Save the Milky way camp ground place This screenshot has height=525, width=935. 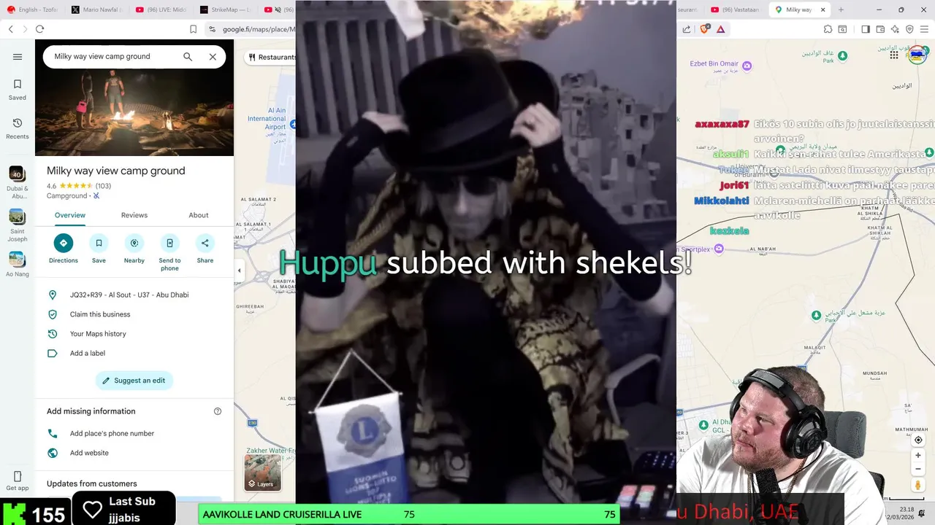tap(99, 248)
